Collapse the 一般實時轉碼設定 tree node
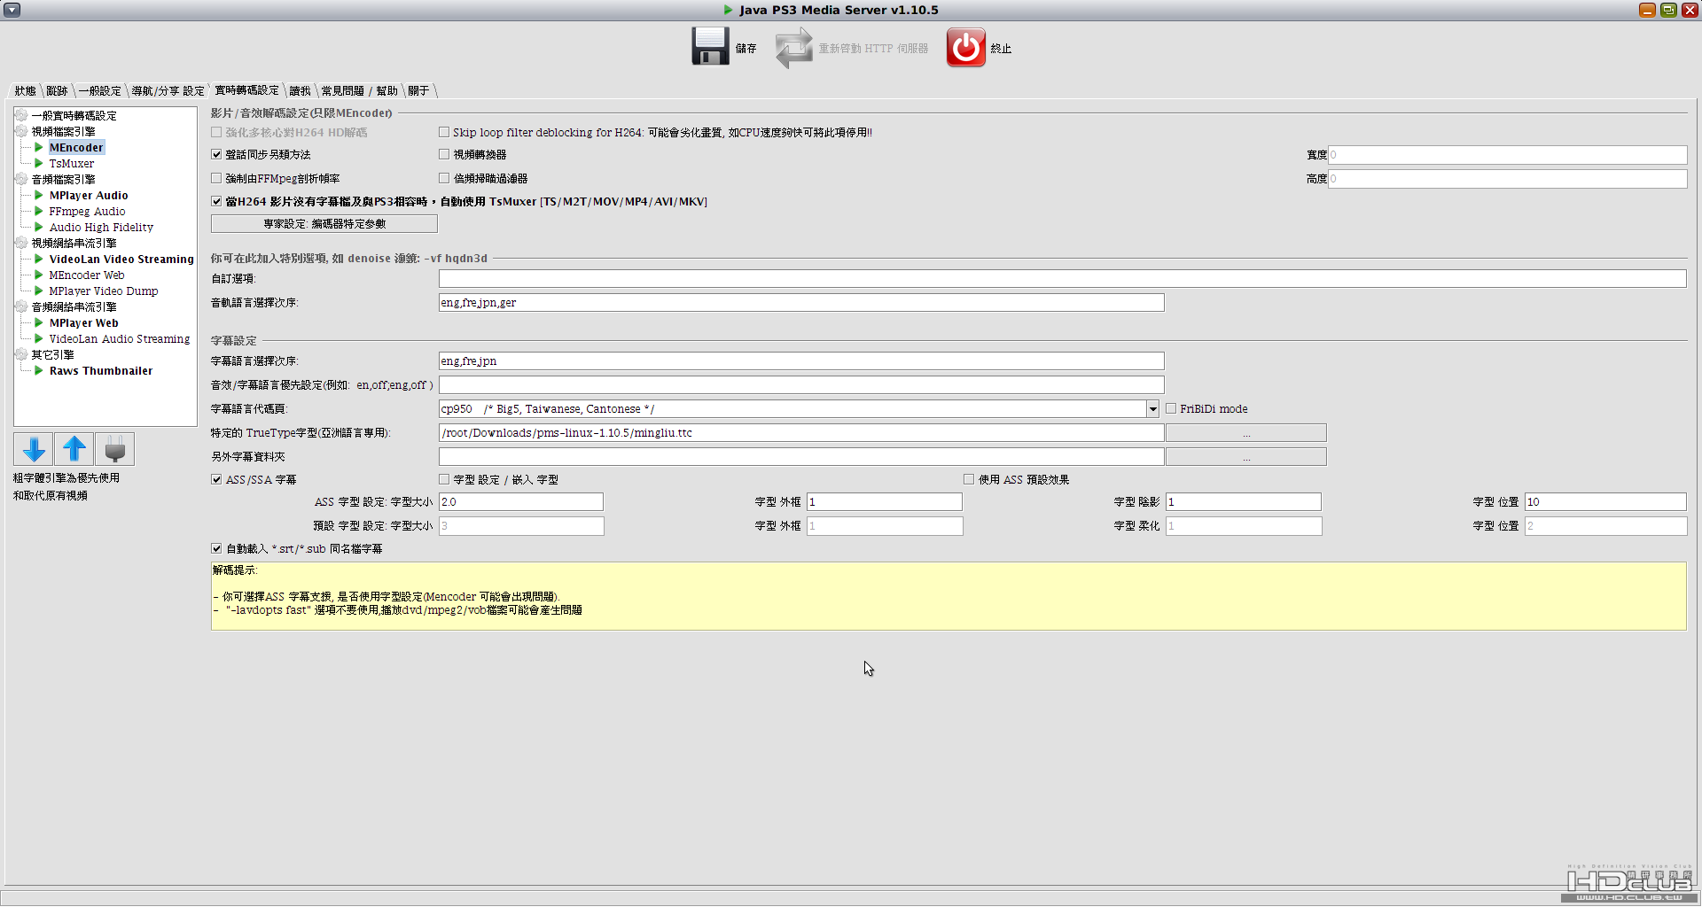1702x907 pixels. coord(21,115)
